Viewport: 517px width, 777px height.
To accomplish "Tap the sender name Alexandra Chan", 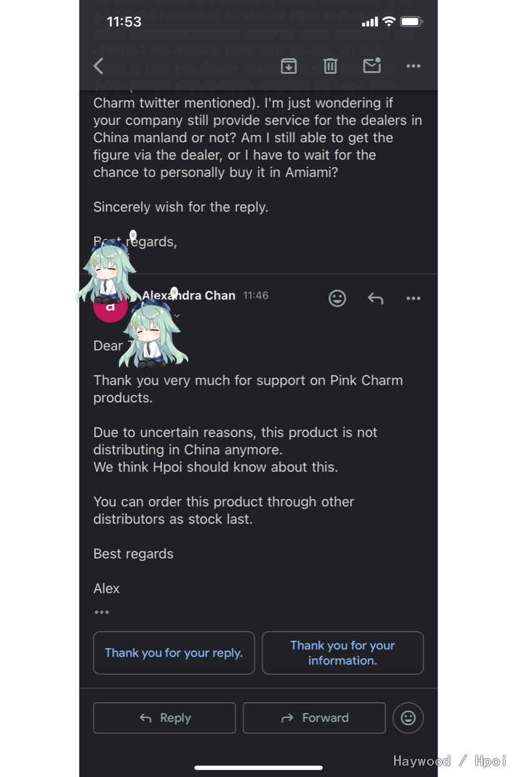I will (189, 295).
